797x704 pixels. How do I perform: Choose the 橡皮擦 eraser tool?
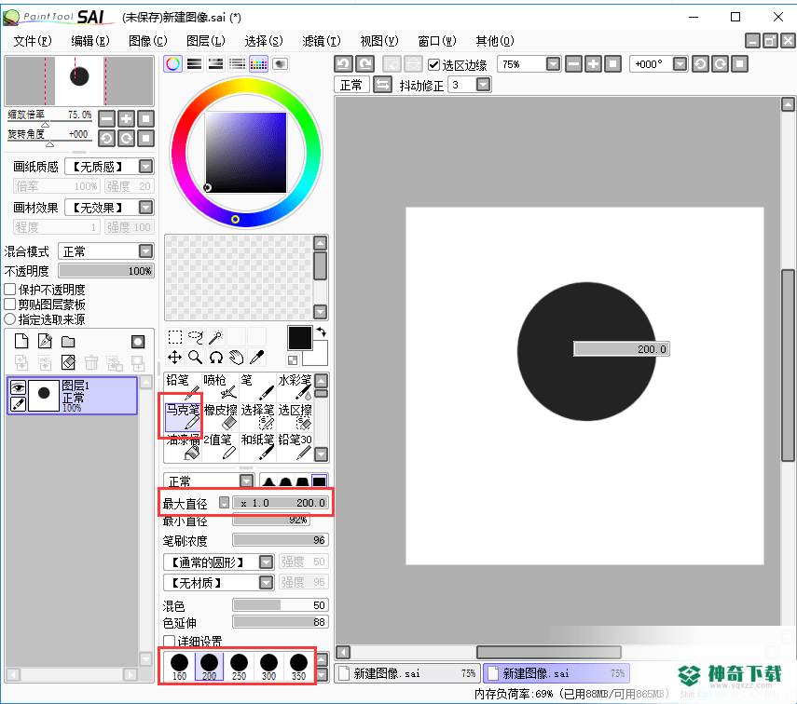click(220, 417)
